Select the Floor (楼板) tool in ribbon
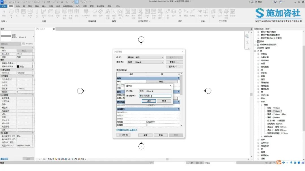Screen dimensions: 305x171 tap(58, 13)
